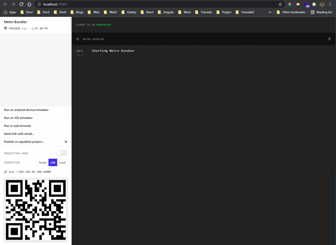The image size is (336, 245).
Task: Click the PRODUCTION MODE label
Action: 16,153
